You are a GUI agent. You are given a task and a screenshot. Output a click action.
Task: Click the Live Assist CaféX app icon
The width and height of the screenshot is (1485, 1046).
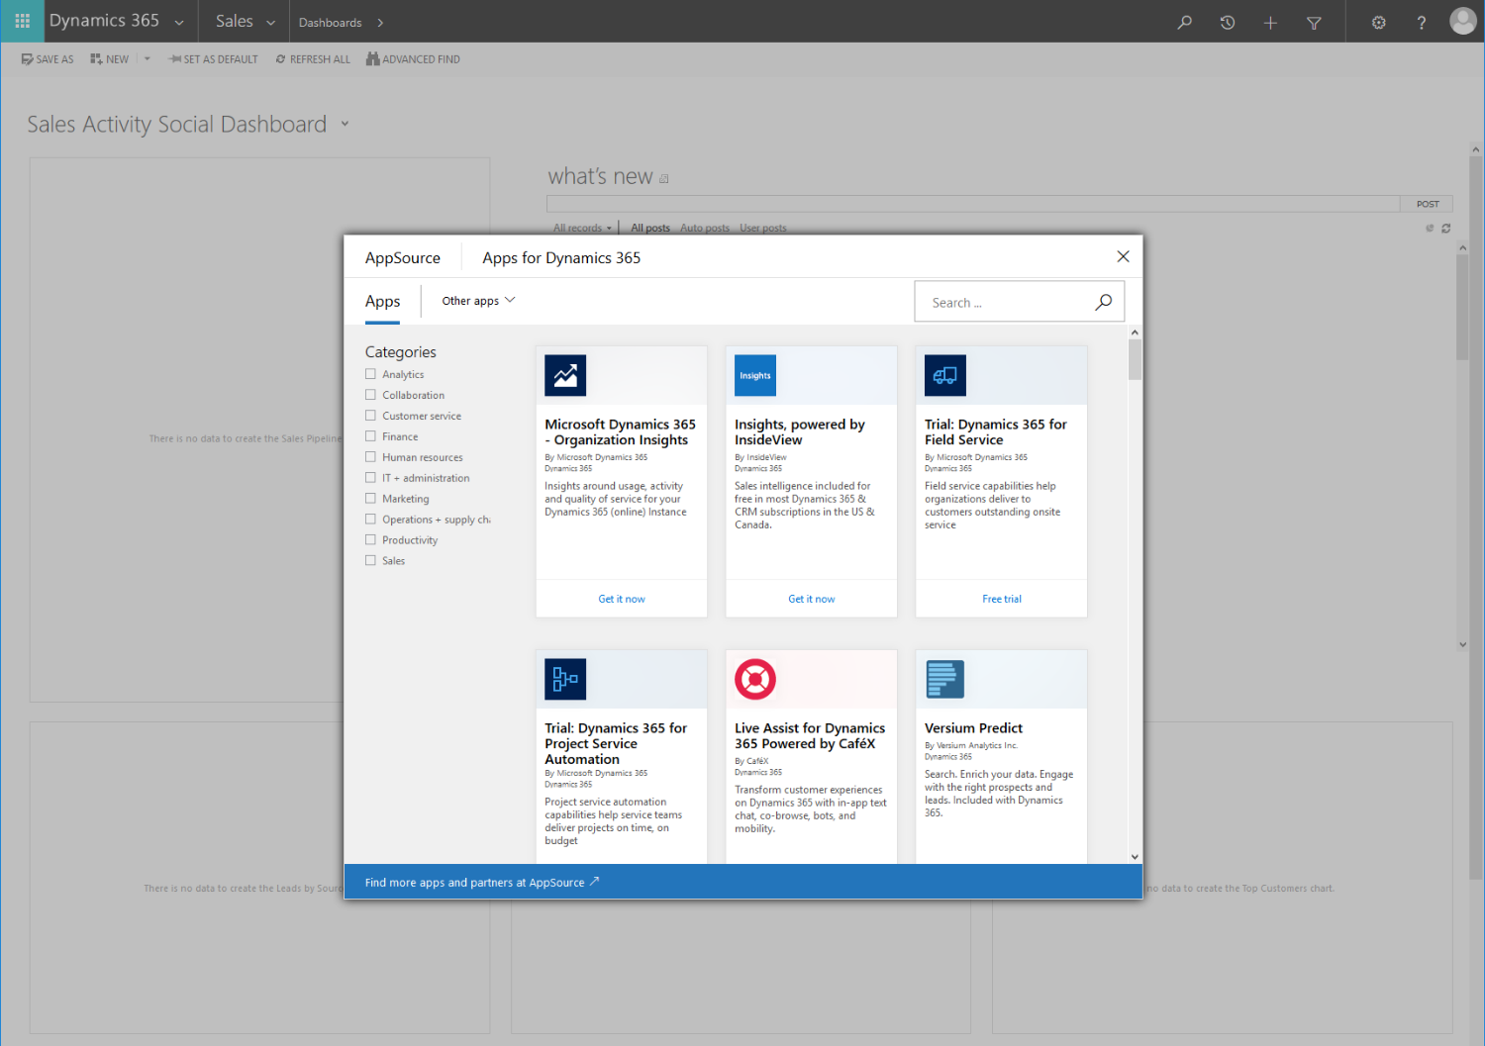click(755, 679)
